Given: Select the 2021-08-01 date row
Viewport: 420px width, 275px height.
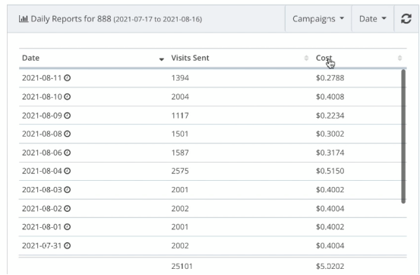Looking at the screenshot, I should point(213,227).
